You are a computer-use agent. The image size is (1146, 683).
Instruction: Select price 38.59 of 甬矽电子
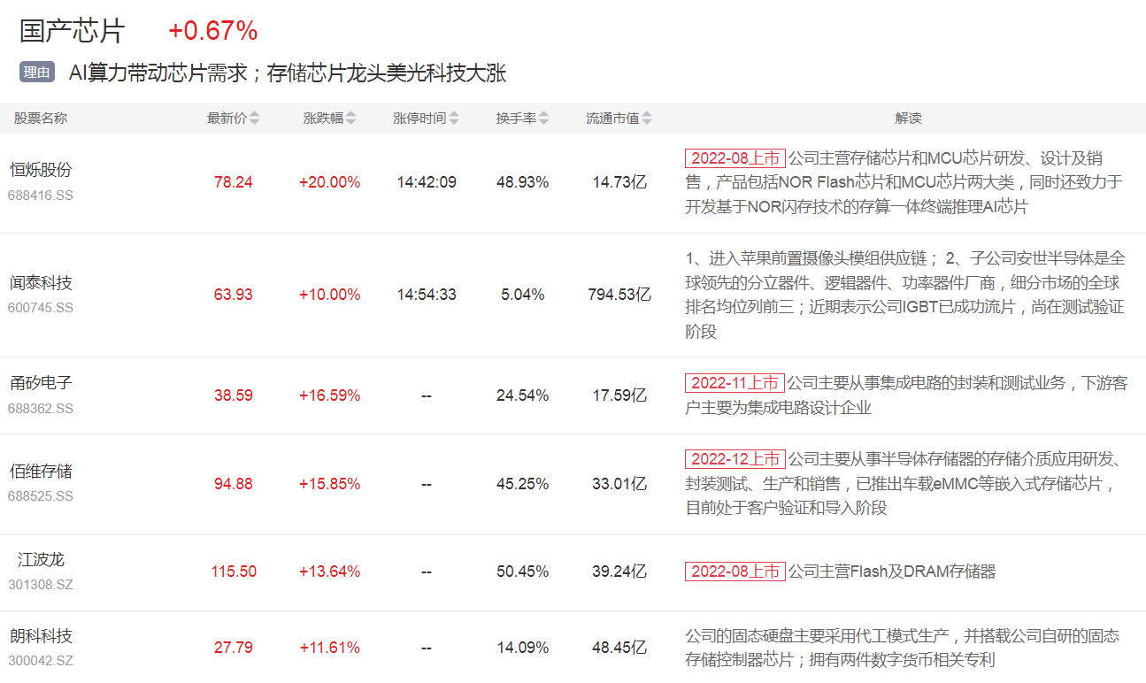click(x=234, y=395)
